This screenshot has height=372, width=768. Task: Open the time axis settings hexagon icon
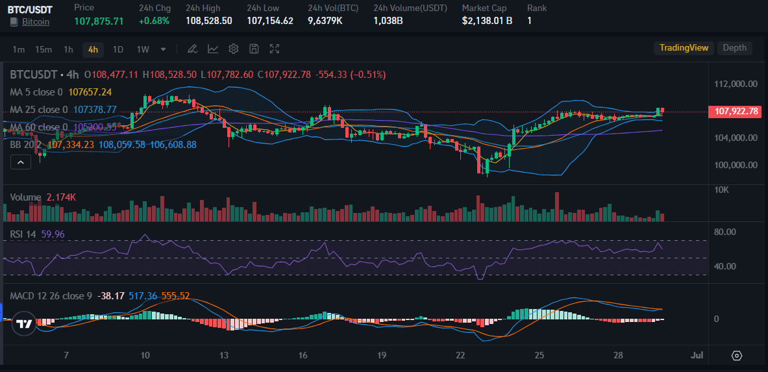click(x=737, y=356)
